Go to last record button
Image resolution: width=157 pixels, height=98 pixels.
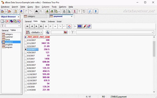coord(41,26)
